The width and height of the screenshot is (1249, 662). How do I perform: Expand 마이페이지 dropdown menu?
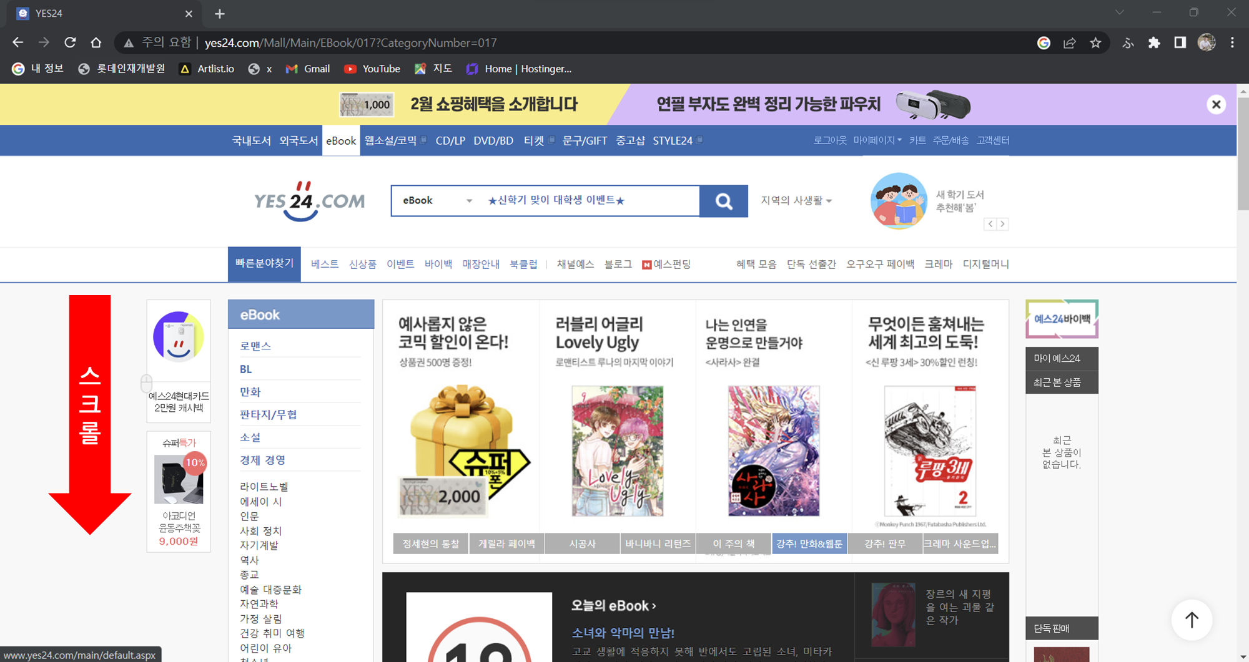tap(877, 140)
